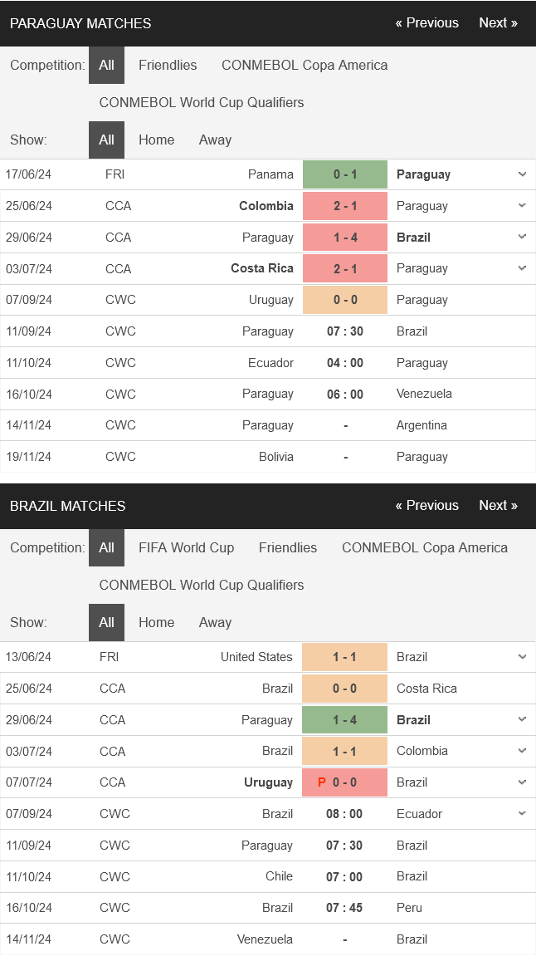Filter Brazil matches by FIFA World Cup
The width and height of the screenshot is (536, 961).
(186, 547)
